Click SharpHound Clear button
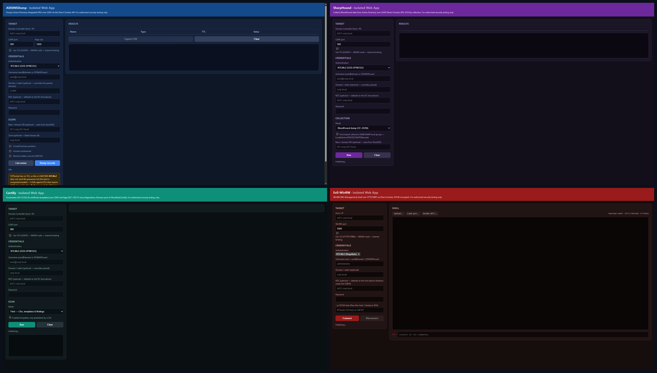 coord(377,155)
